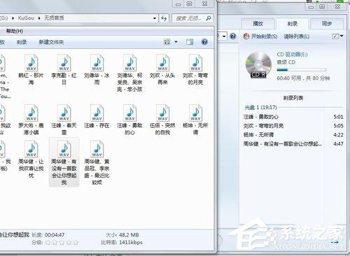Screen dimensions: 350x256
Task: Open the view options dropdown arrow in Explorer
Action: click(176, 42)
